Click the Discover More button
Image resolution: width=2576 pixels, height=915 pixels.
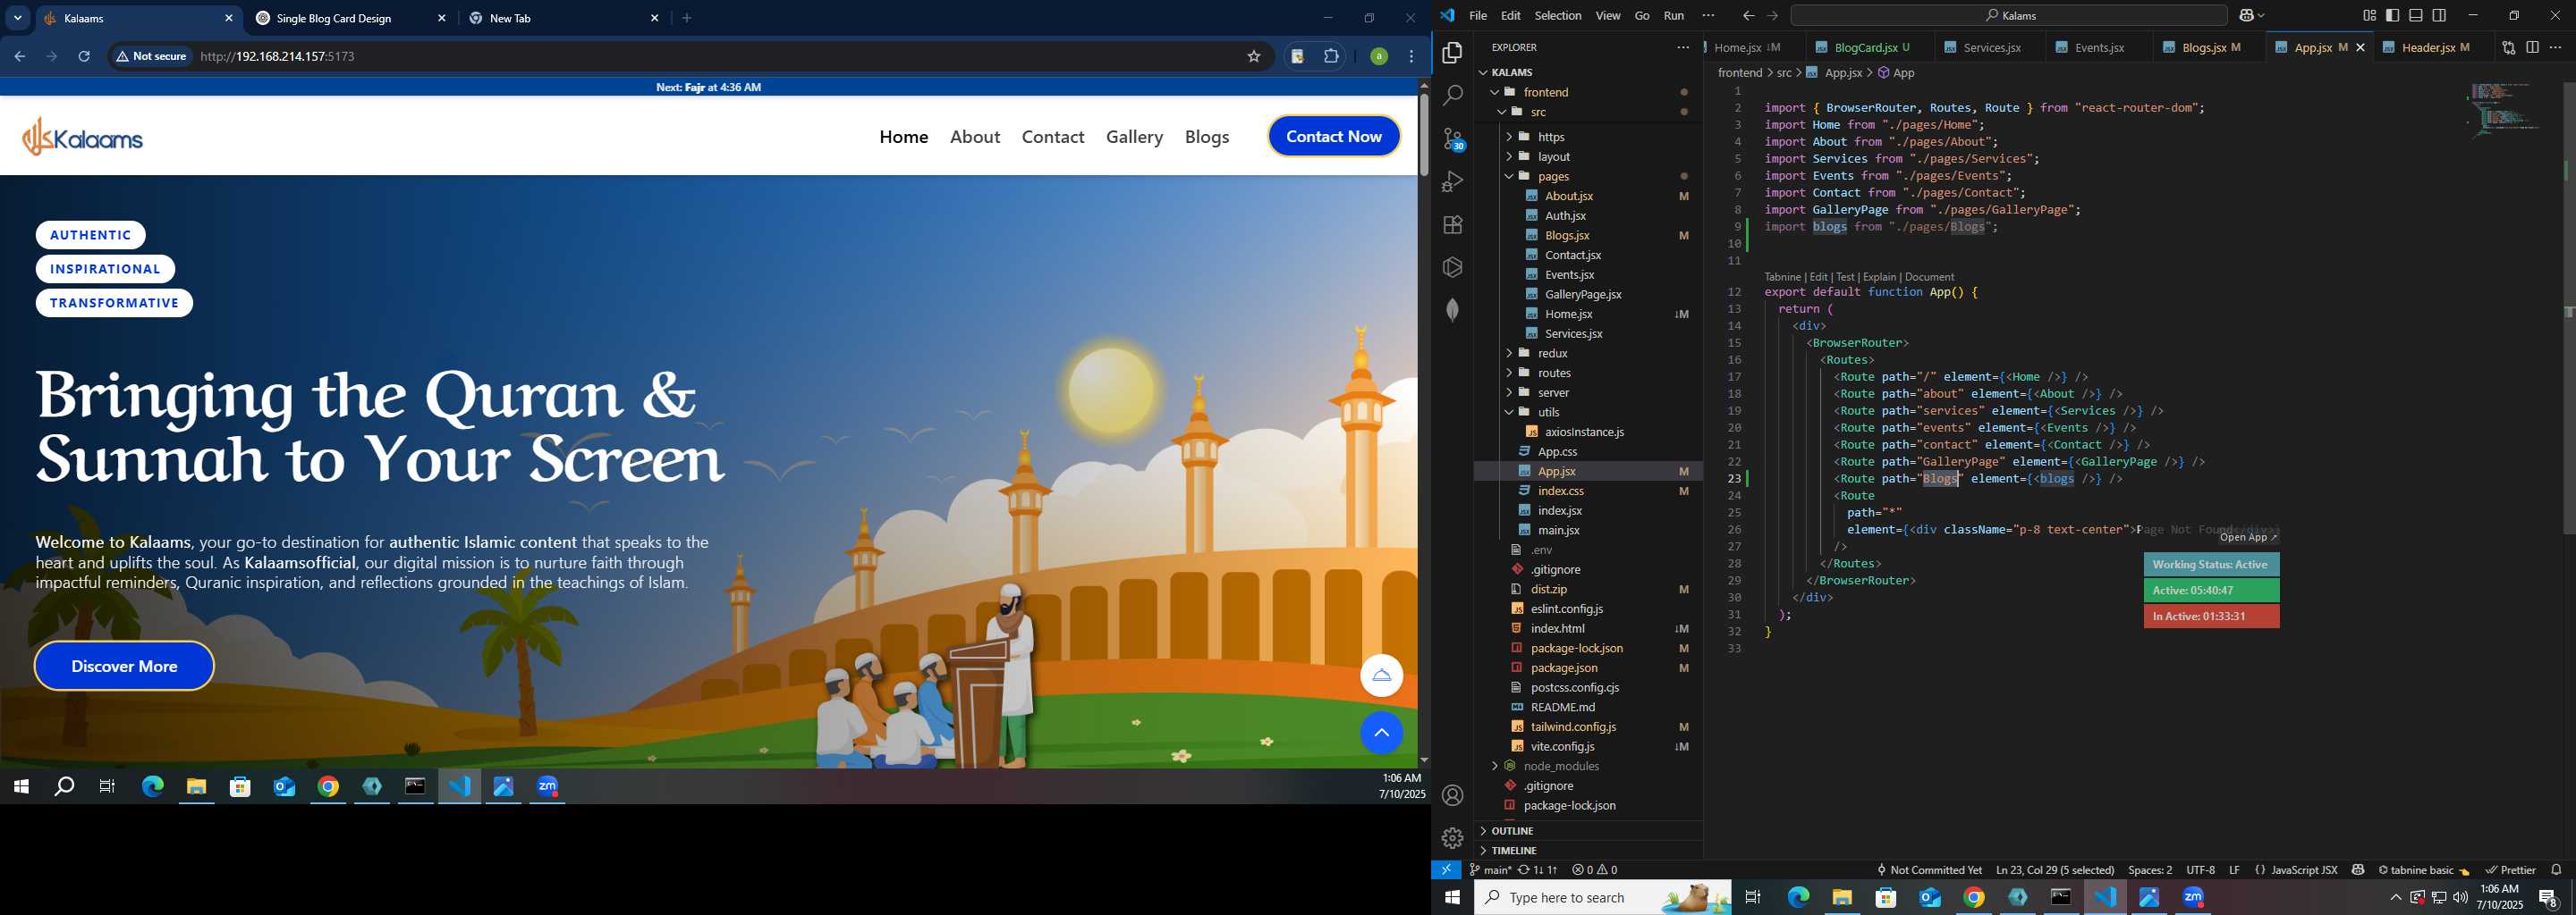124,667
